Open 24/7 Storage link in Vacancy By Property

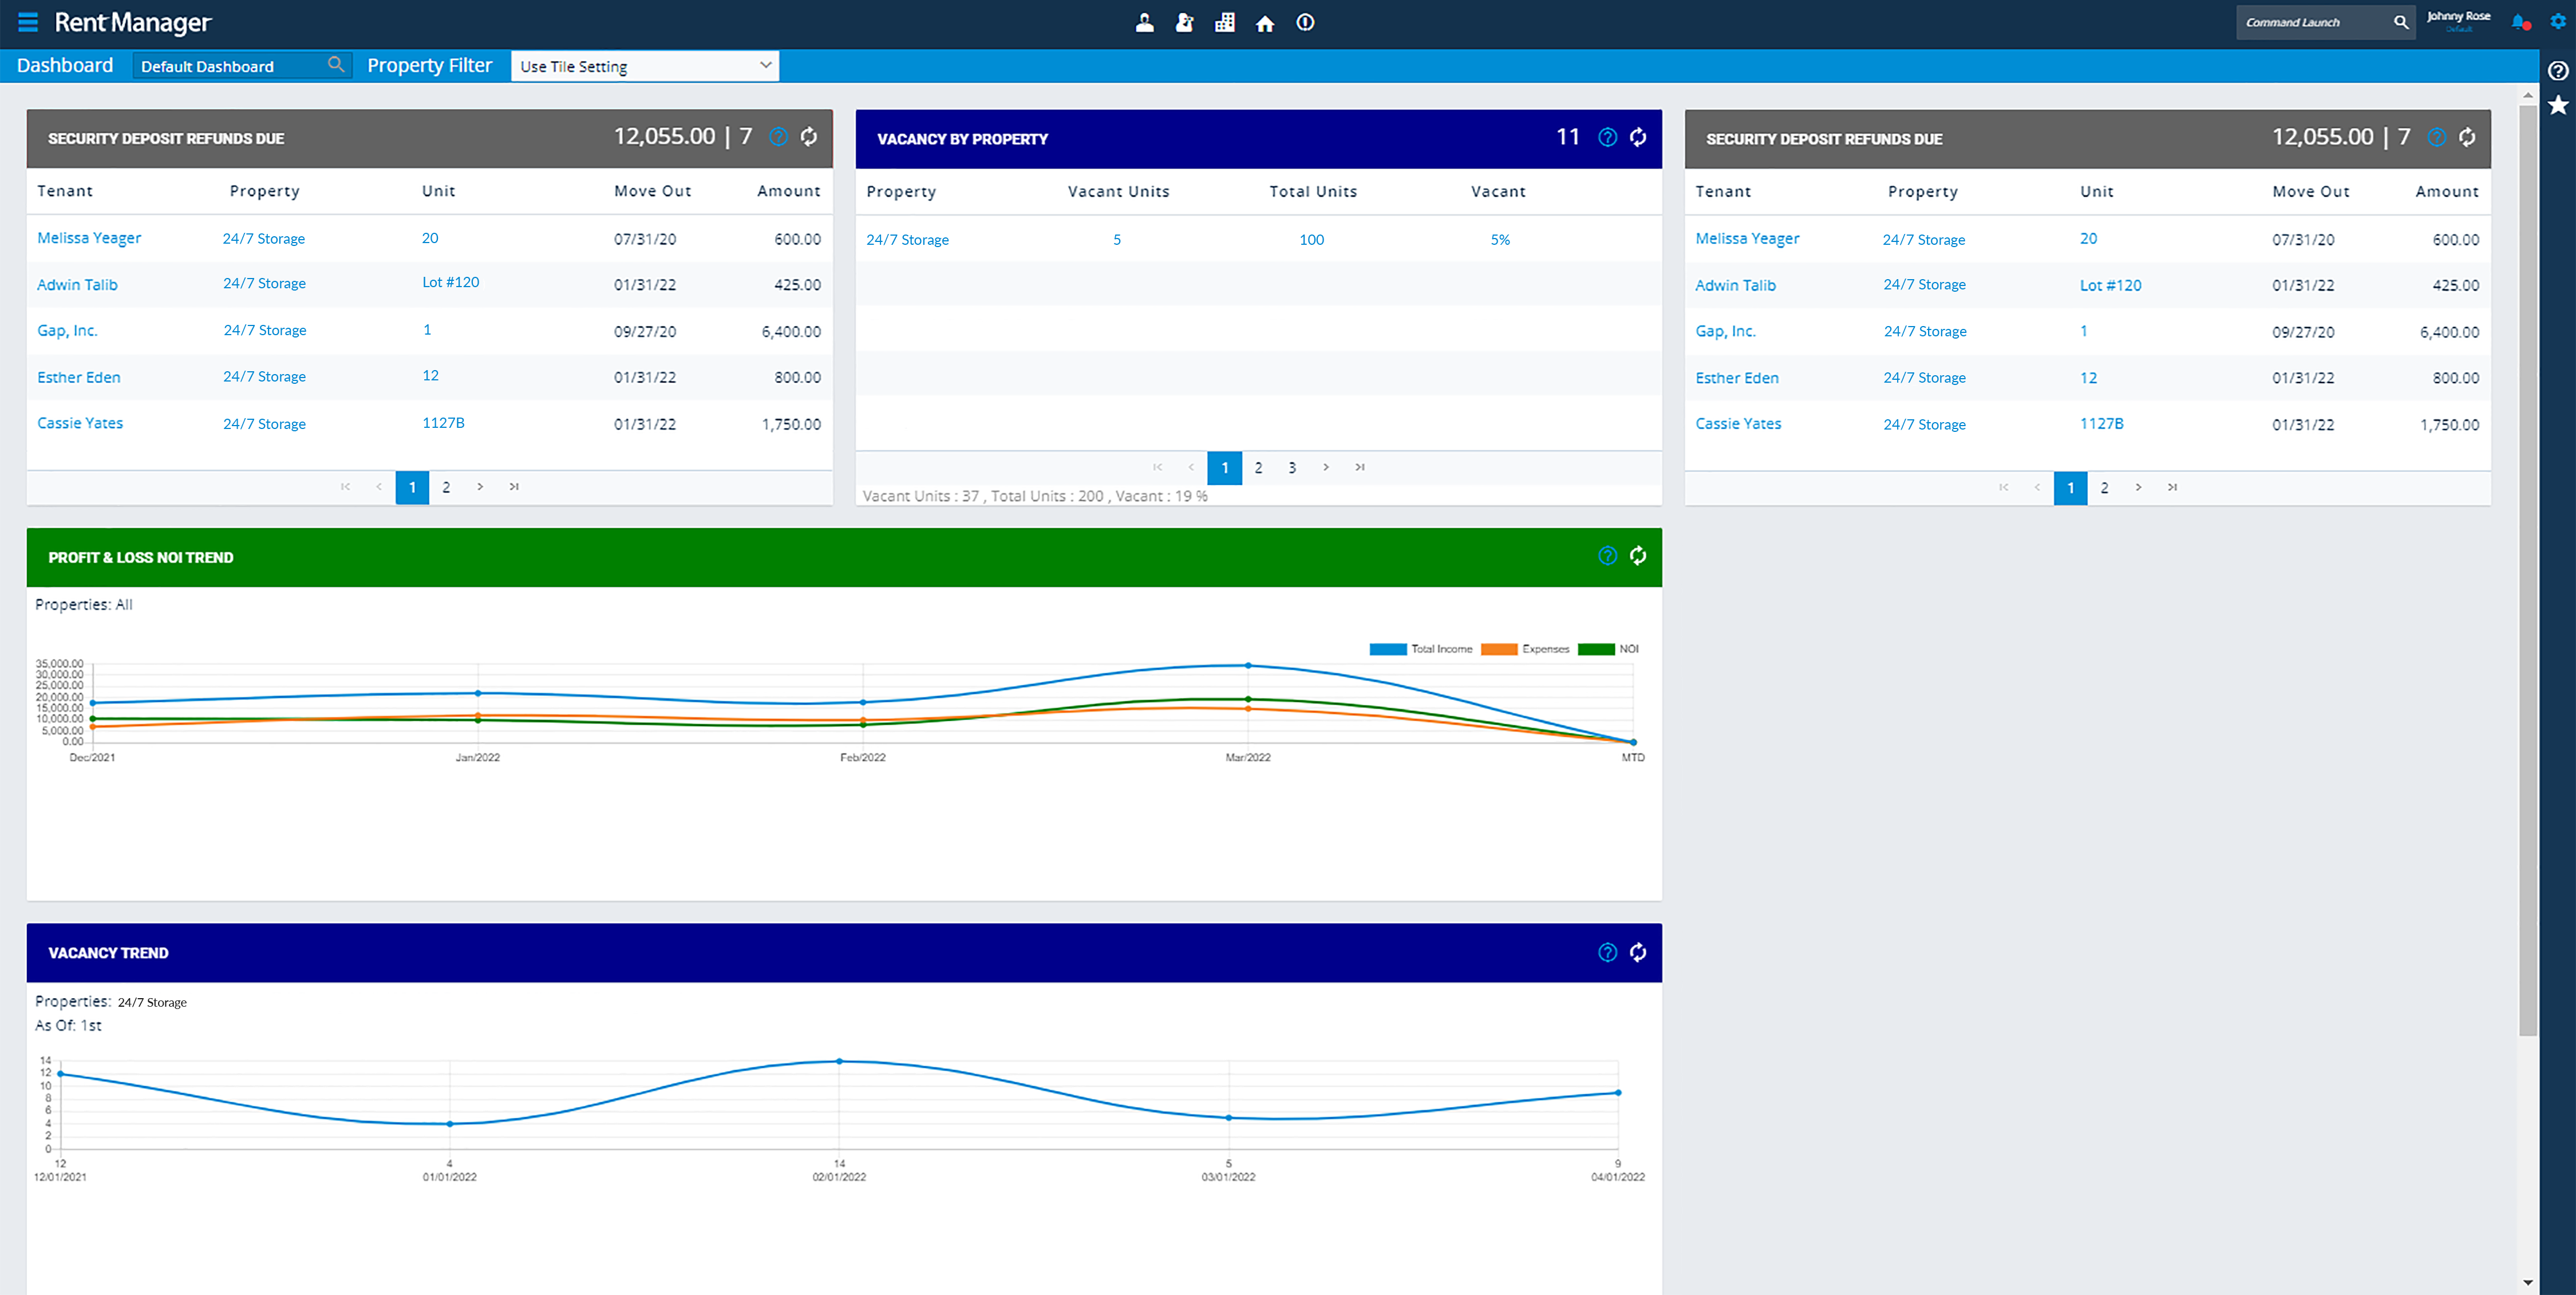pyautogui.click(x=907, y=240)
